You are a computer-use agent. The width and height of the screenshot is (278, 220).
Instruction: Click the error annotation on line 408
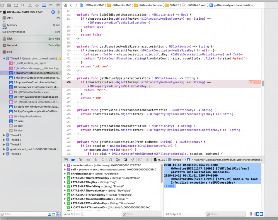(251, 82)
